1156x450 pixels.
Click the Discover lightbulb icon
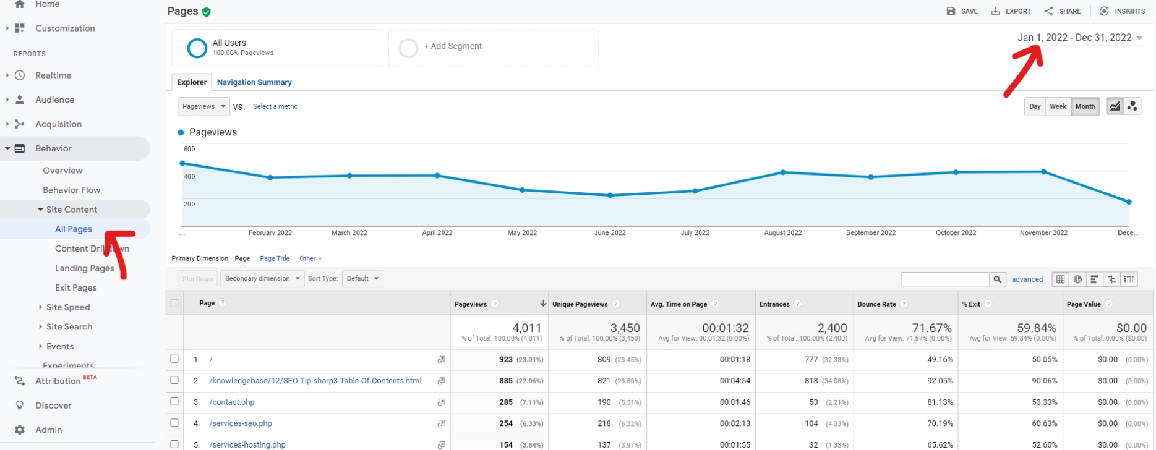(20, 405)
